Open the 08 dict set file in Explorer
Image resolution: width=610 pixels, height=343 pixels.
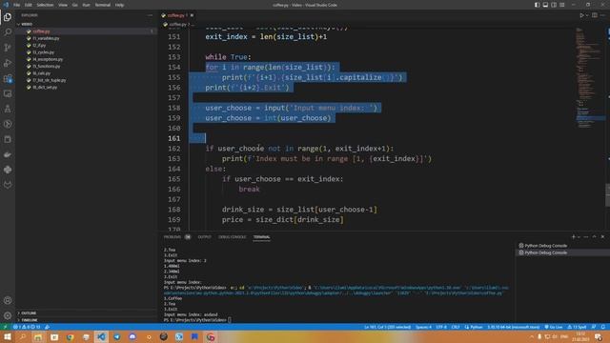[x=45, y=88]
